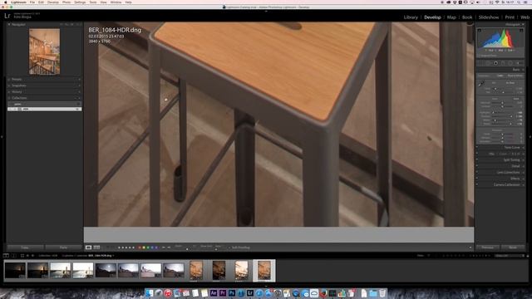Click the second window display icon
Image resolution: width=532 pixels, height=299 pixels.
click(14, 256)
